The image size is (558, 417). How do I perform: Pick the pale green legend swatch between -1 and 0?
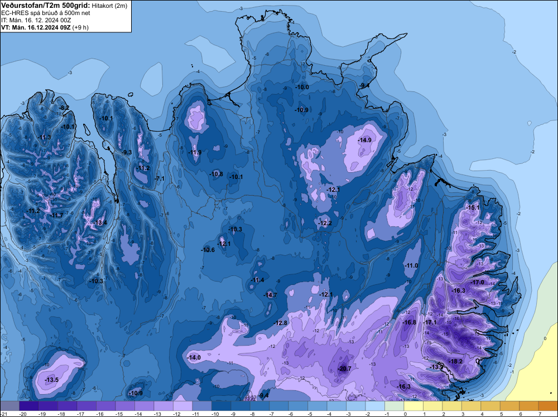coord(395,406)
